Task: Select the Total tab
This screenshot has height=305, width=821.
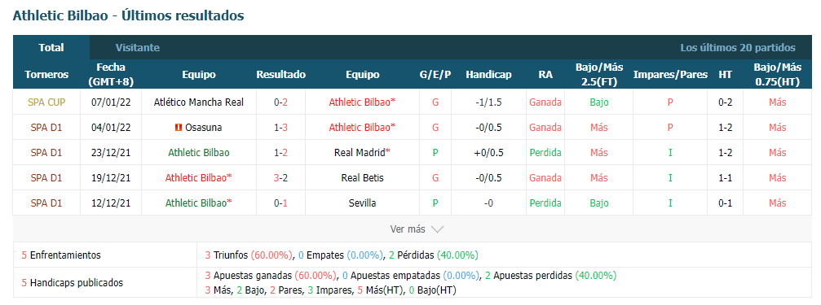Action: [51, 47]
